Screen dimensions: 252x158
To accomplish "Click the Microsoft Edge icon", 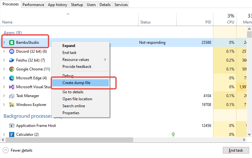I will 12,78.
